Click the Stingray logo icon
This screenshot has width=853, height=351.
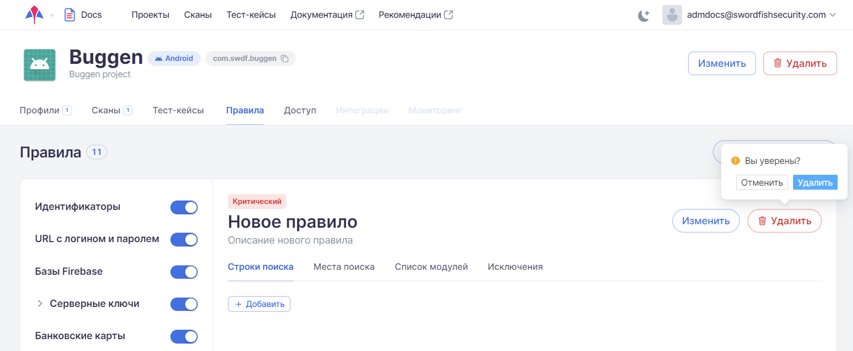coord(34,15)
